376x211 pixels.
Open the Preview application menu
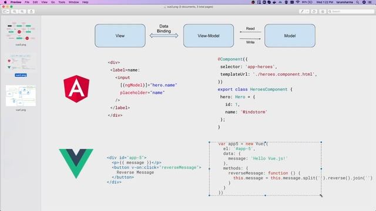point(16,2)
